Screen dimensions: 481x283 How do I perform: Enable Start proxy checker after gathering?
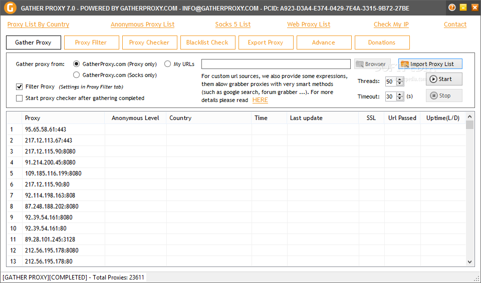point(20,98)
